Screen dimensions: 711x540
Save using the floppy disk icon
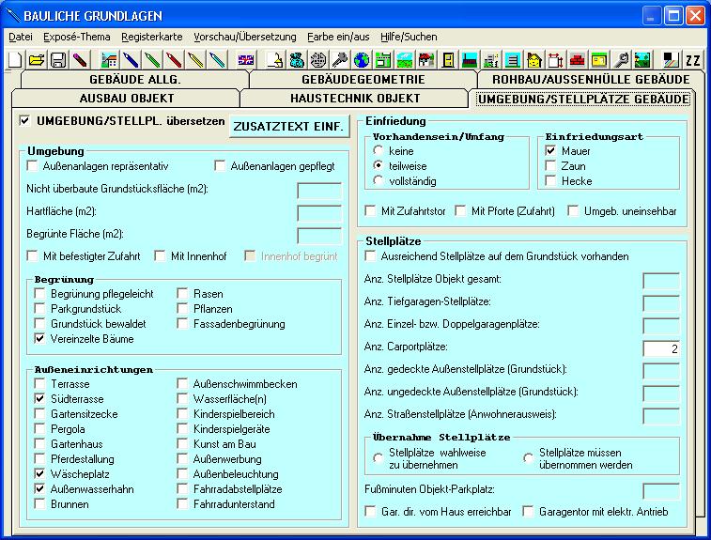coord(57,60)
